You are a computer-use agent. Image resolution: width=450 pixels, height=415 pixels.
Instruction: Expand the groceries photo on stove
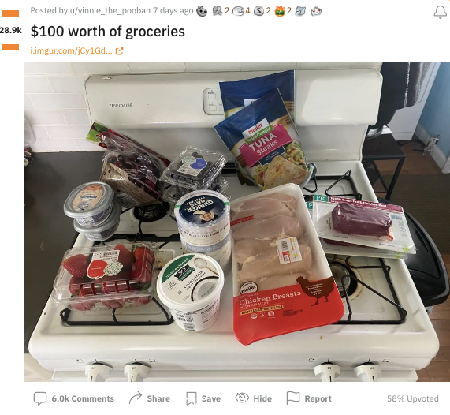[x=237, y=222]
